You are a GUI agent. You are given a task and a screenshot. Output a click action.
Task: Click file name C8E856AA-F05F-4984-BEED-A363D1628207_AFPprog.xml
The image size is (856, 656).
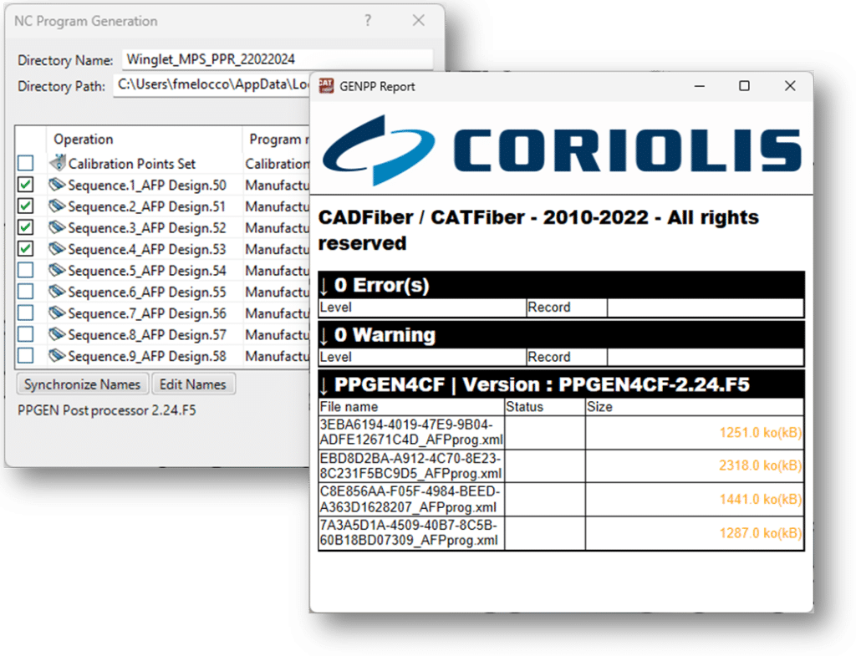(x=410, y=500)
